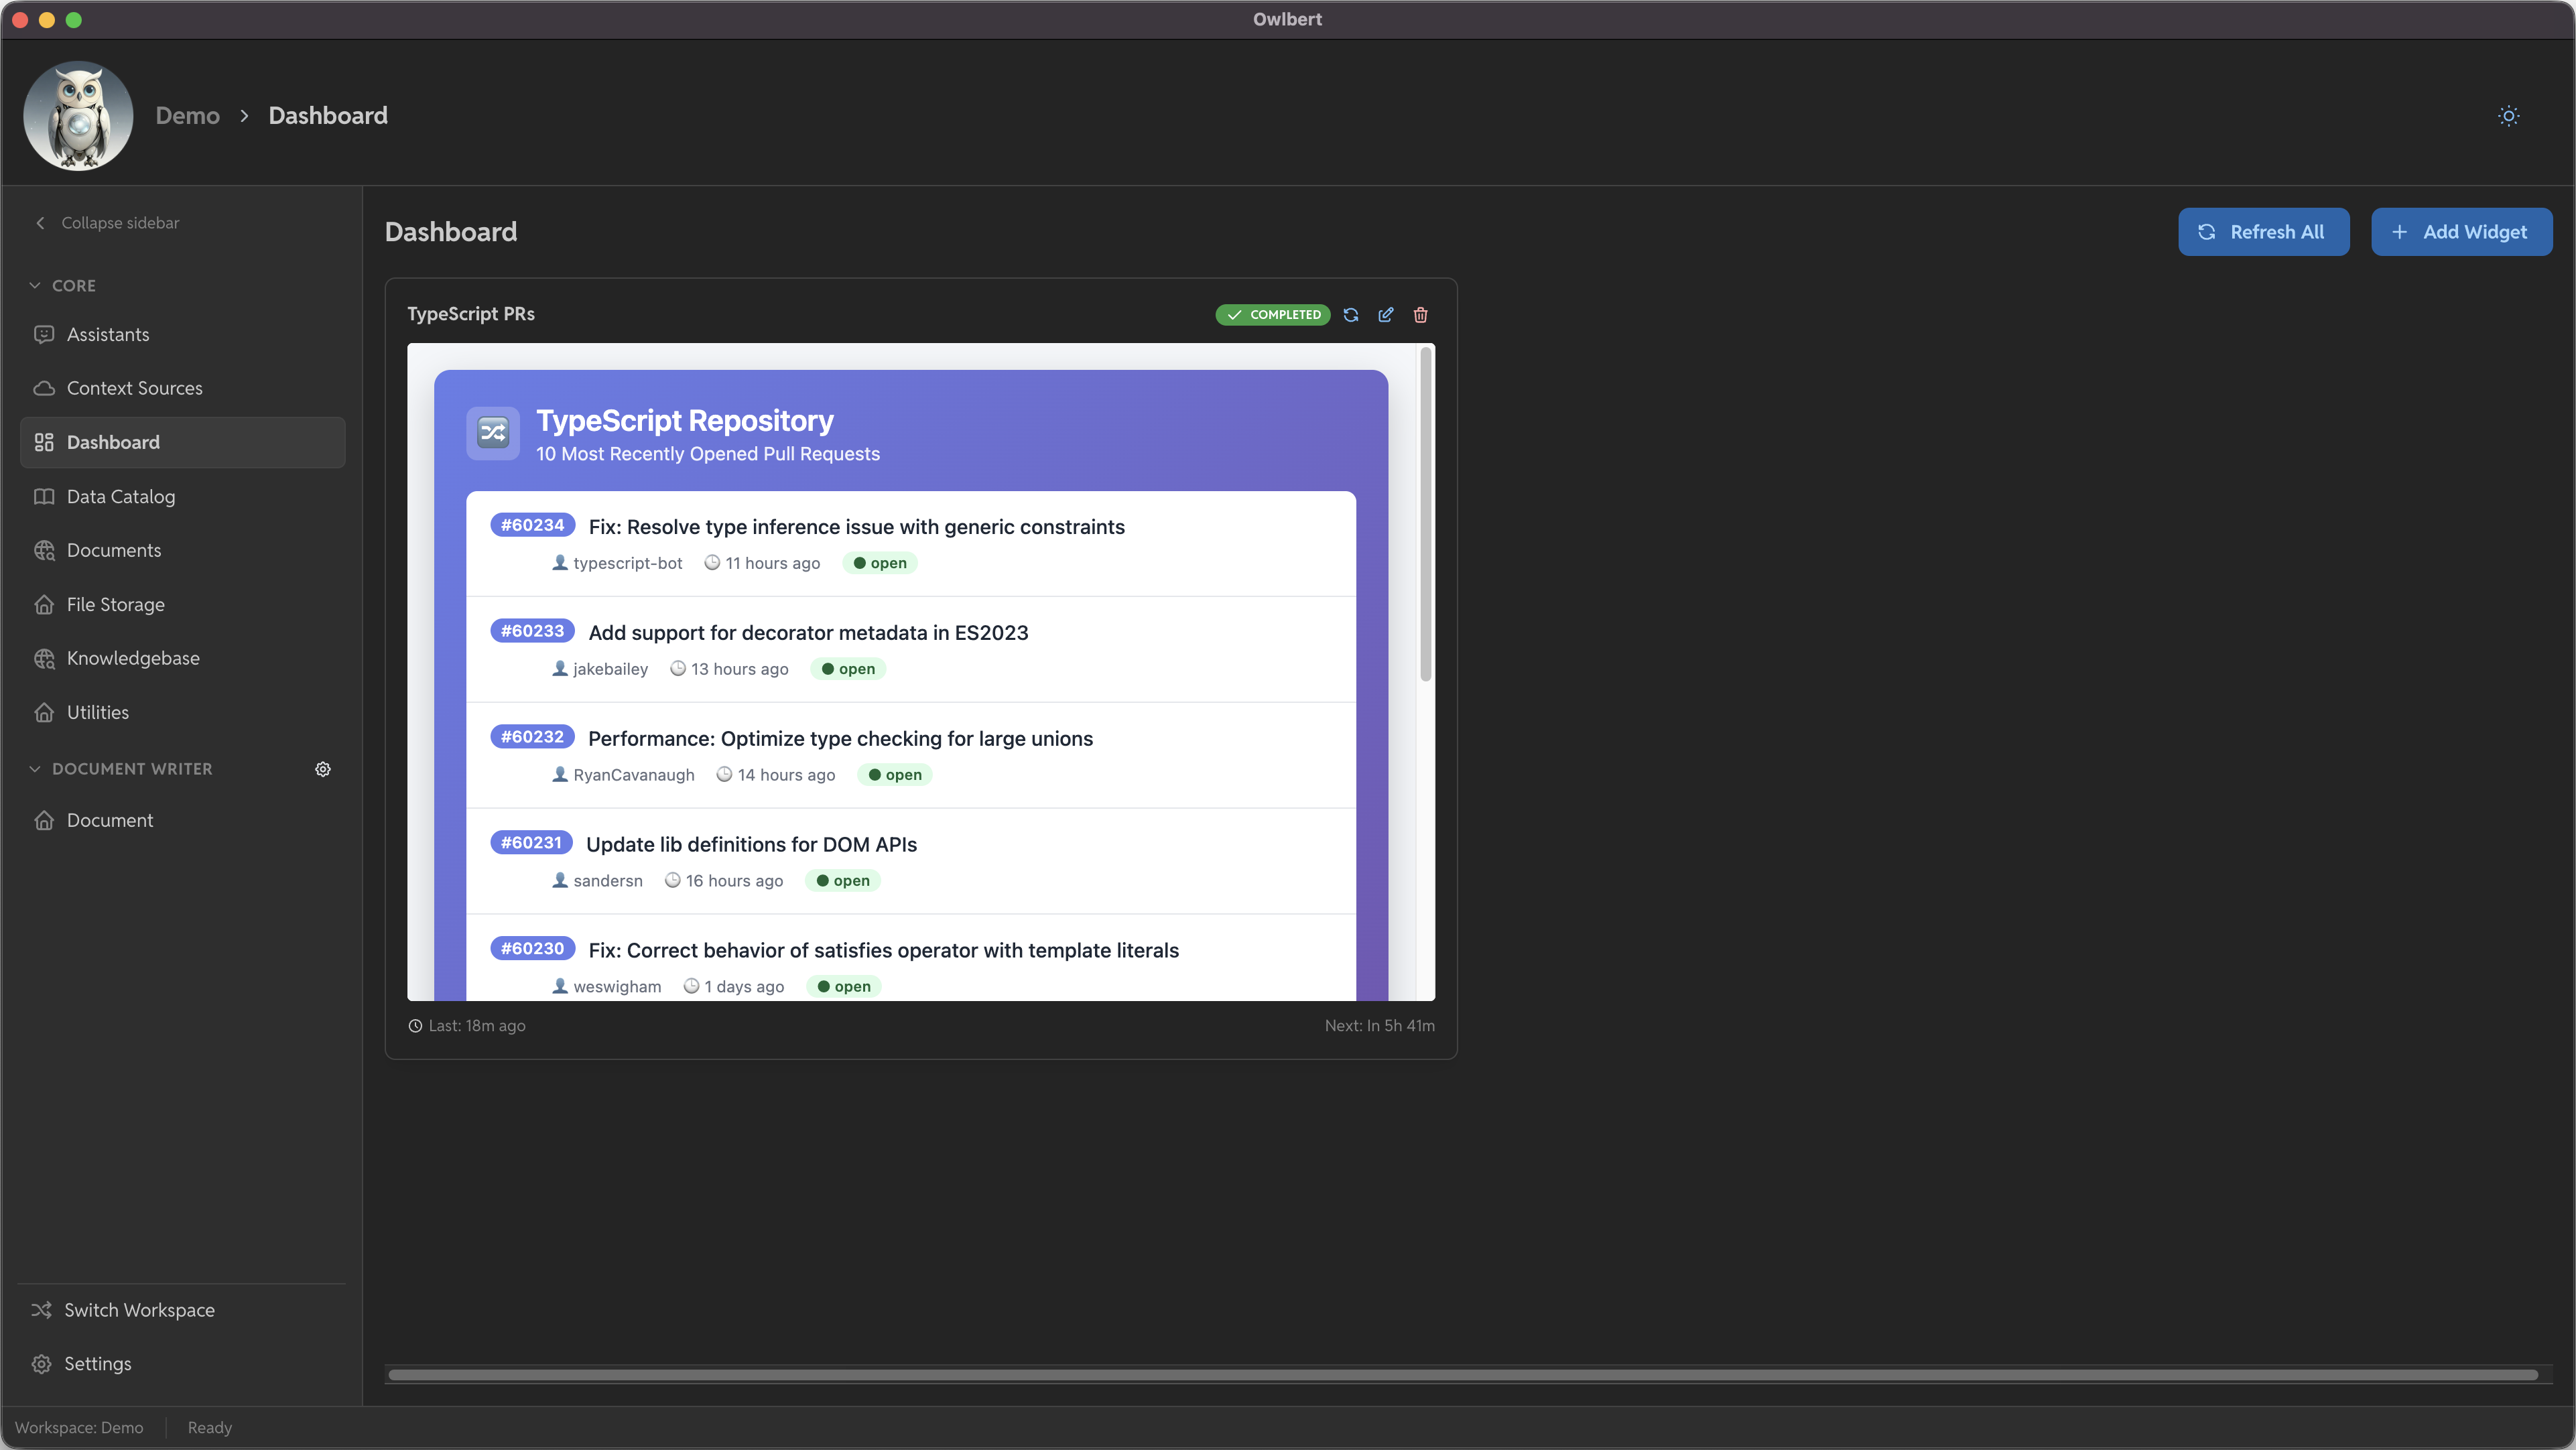2576x1450 pixels.
Task: Refresh the TypeScript PRs widget
Action: 1351,315
